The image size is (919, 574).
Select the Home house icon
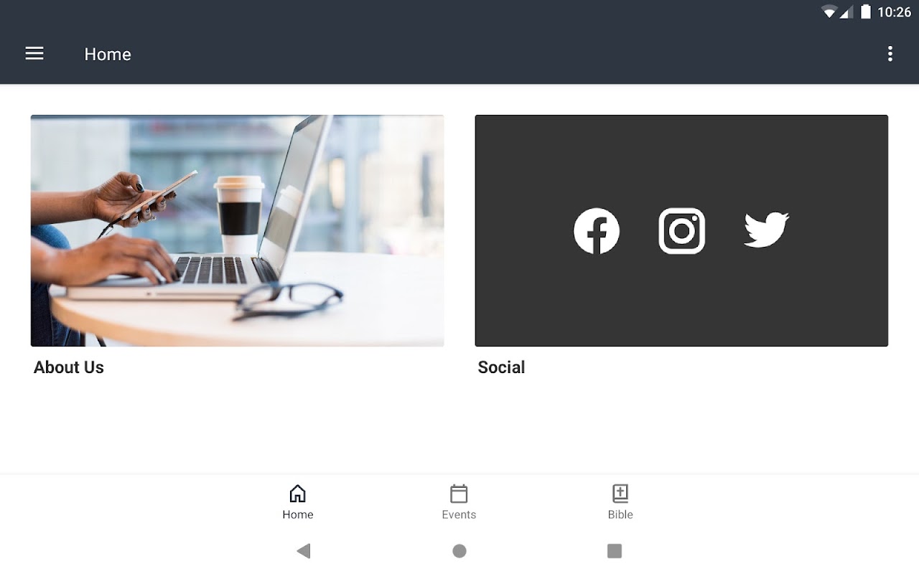pos(297,494)
